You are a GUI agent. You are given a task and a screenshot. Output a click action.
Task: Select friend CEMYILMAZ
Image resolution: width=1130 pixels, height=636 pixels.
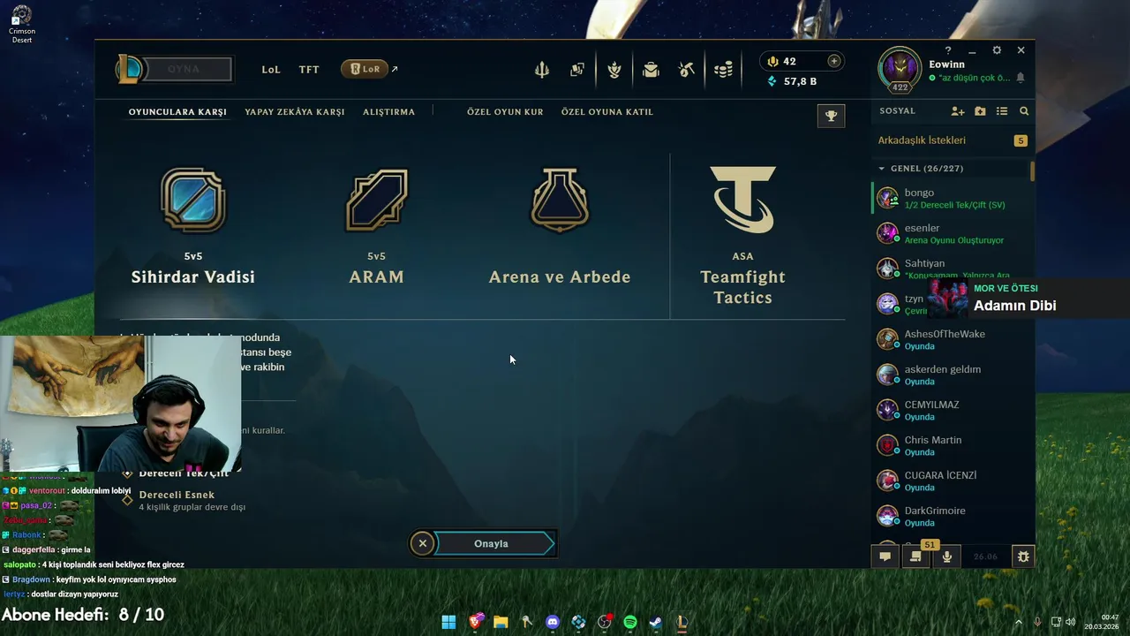point(951,410)
